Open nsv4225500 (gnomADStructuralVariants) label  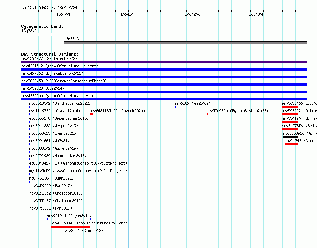61,96
